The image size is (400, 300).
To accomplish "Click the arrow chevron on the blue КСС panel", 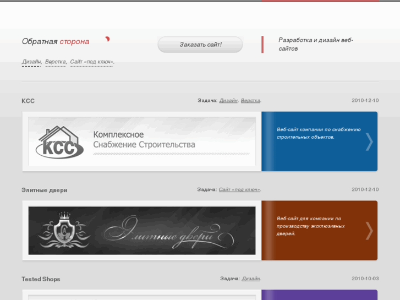I will [369, 141].
